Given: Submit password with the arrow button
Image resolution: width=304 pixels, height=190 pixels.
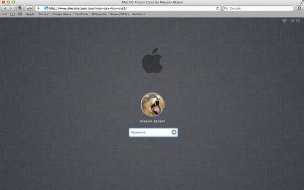Looking at the screenshot, I should (x=174, y=132).
